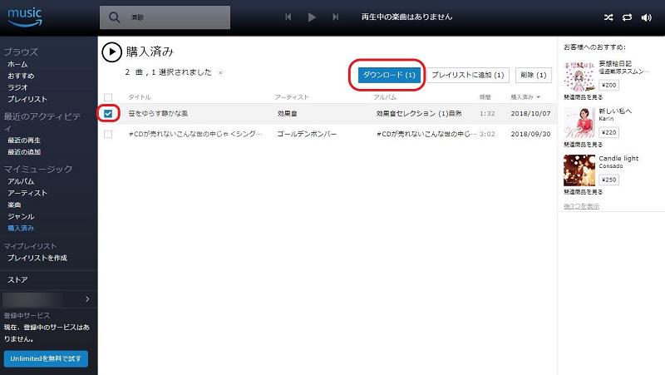Open the Amazon Music logo home
The image size is (665, 375).
[25, 17]
